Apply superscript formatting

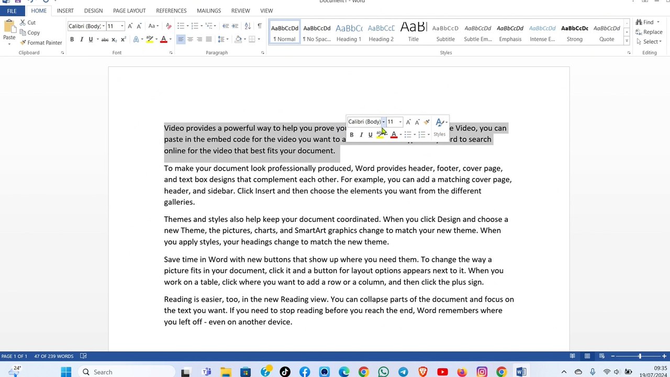123,39
